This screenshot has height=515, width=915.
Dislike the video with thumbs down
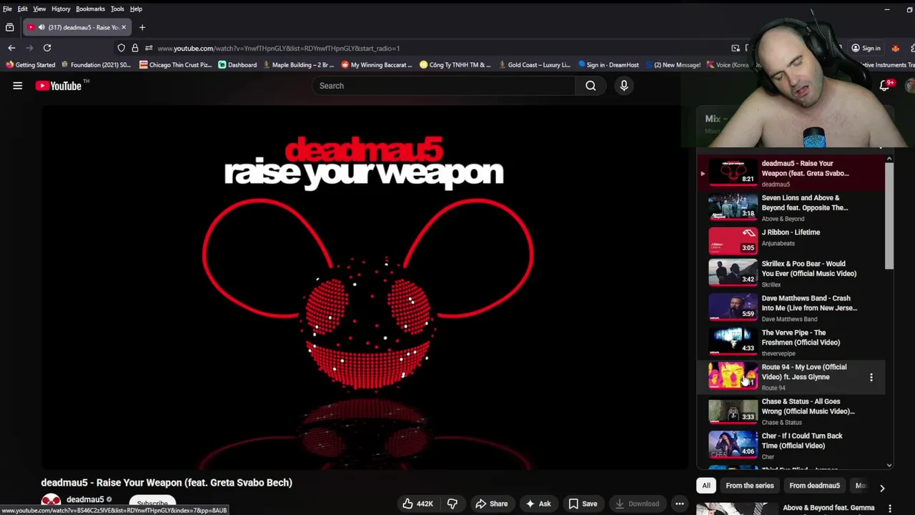coord(452,504)
